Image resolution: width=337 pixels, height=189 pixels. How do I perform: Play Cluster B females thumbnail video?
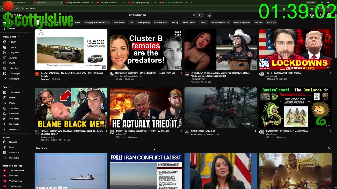click(146, 50)
